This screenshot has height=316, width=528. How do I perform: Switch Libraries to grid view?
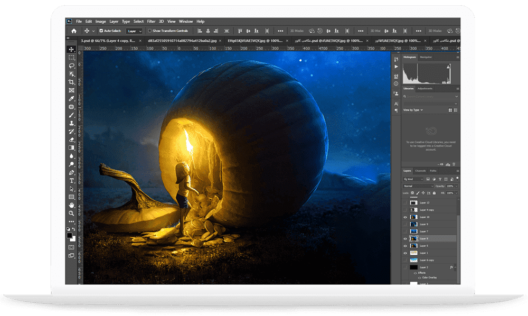(x=450, y=110)
